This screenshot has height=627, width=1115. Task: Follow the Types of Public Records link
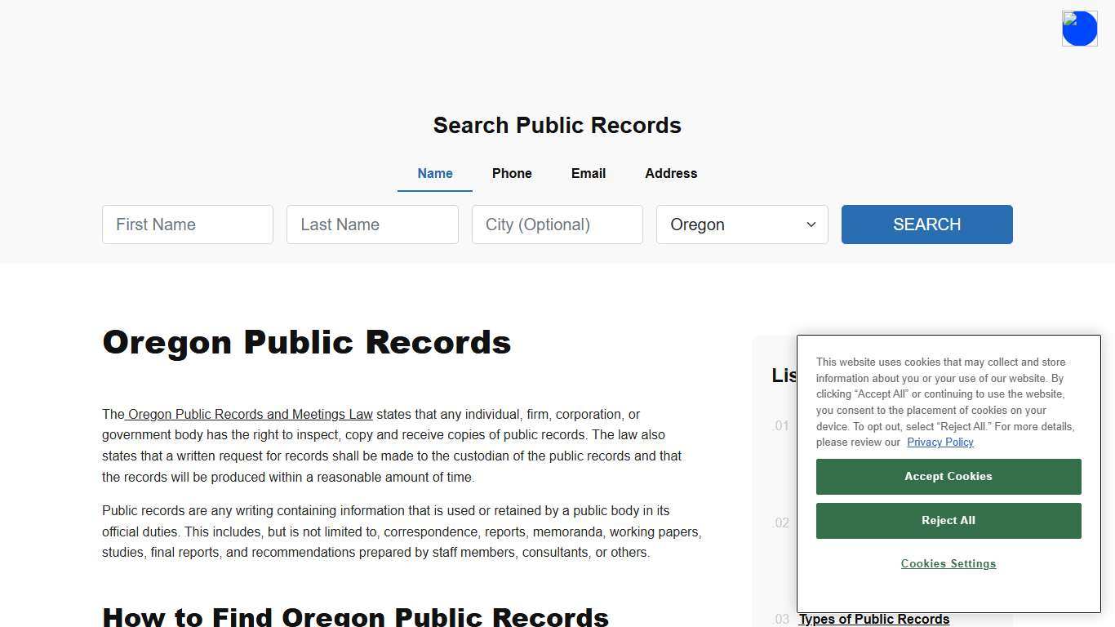pos(873,619)
